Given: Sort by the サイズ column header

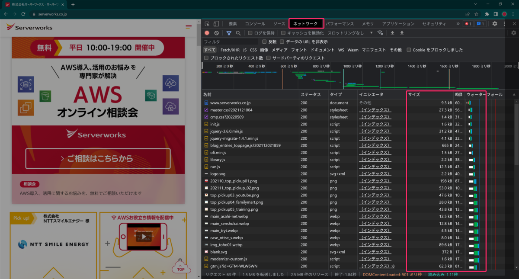Looking at the screenshot, I should [430, 94].
